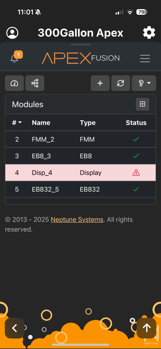Select the FMM_2 module row

point(80,139)
